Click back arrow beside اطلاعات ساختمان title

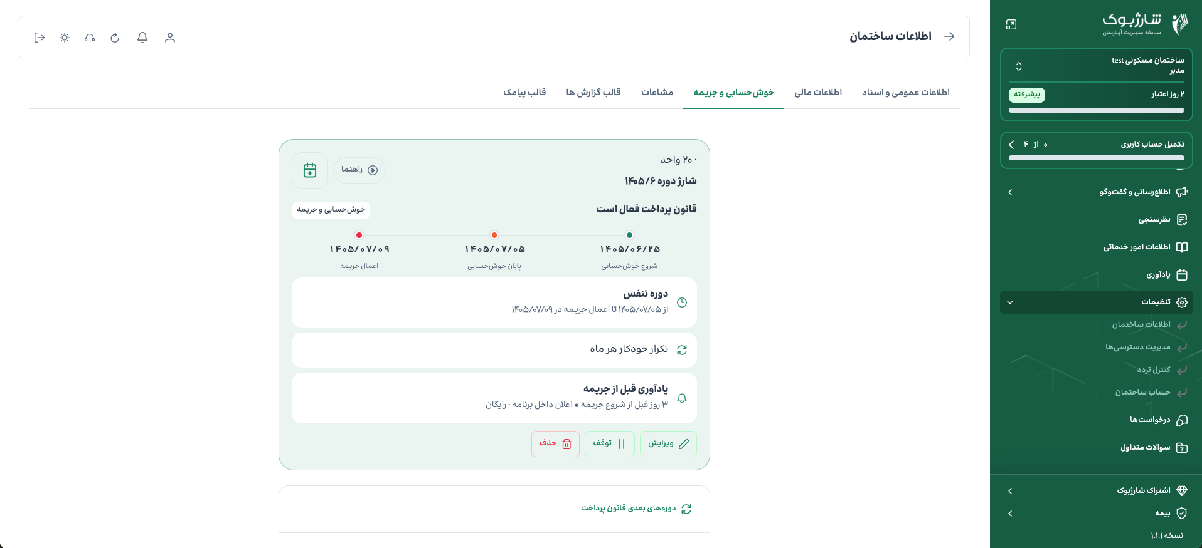[x=949, y=36]
